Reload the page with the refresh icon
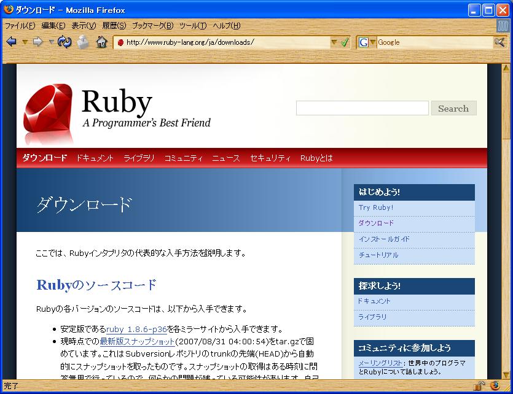The width and height of the screenshot is (513, 394). tap(65, 42)
